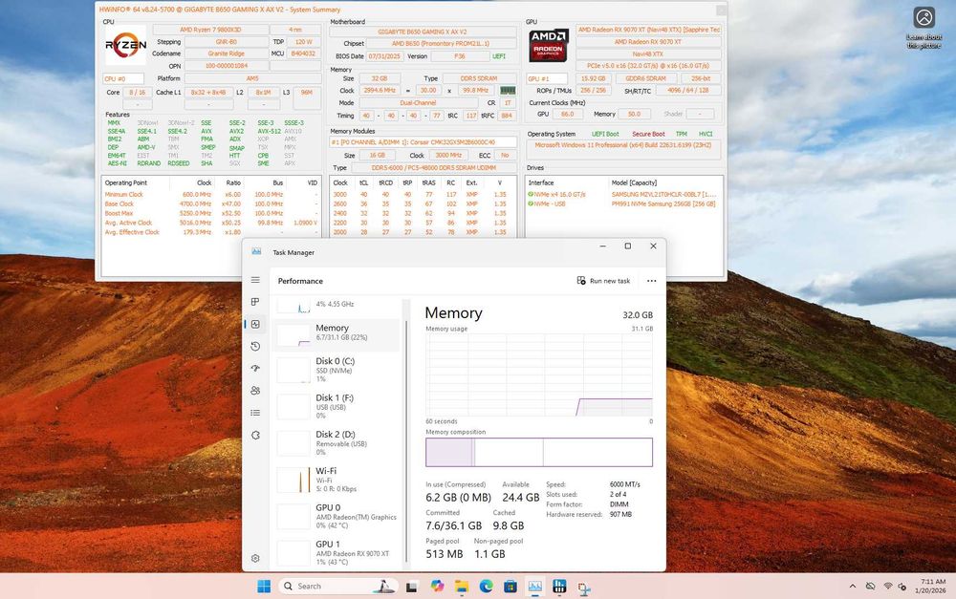Click 3000 clock row in memory timing table

423,194
